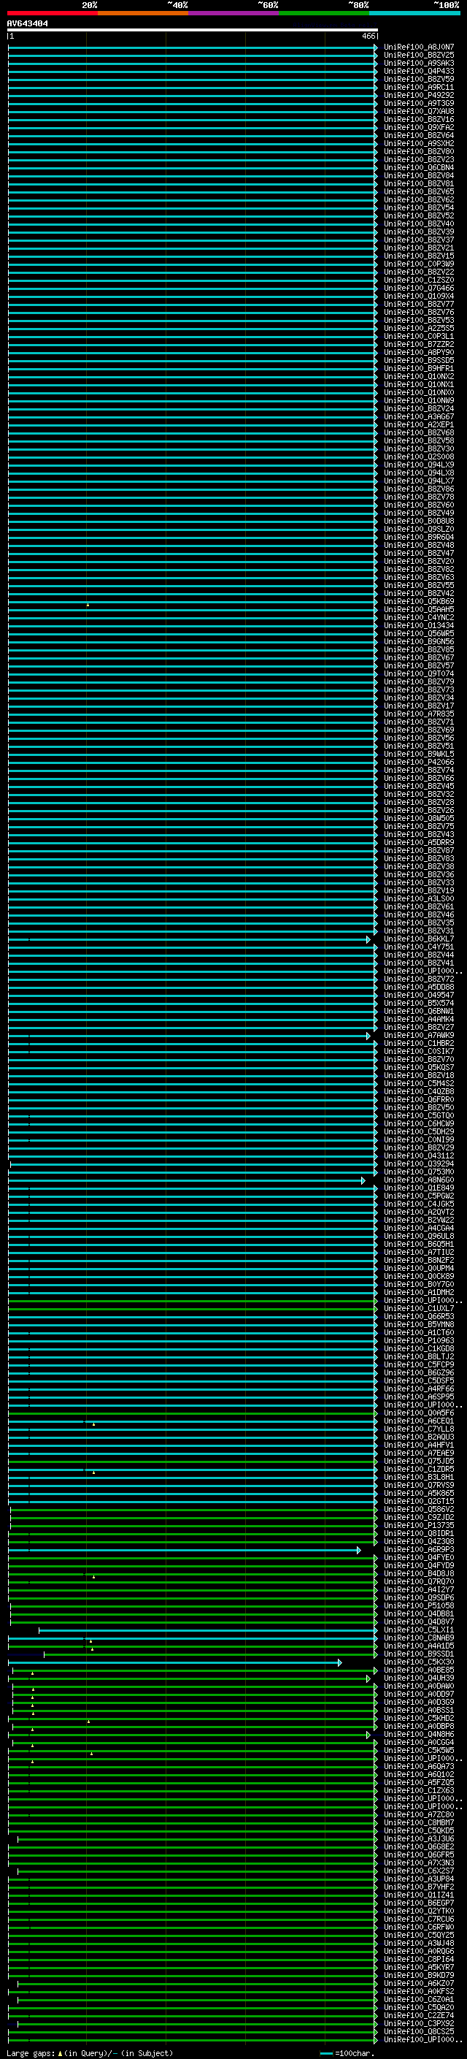Open hit UniRef100_P49292
This screenshot has width=467, height=2059.
[x=419, y=95]
